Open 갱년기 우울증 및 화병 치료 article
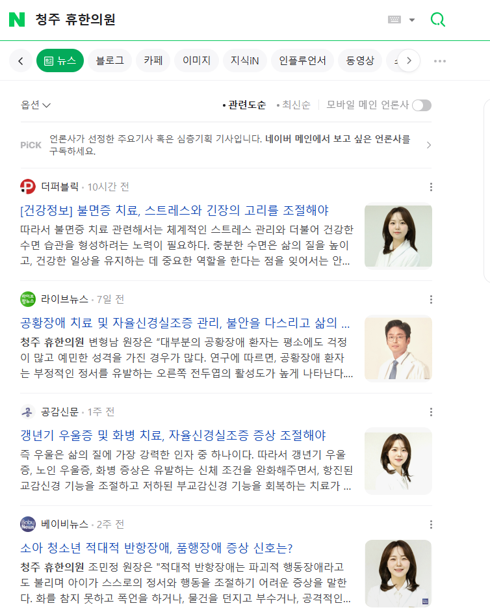 click(173, 435)
